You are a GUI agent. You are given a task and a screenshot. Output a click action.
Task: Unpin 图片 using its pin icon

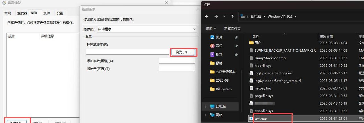236,37
